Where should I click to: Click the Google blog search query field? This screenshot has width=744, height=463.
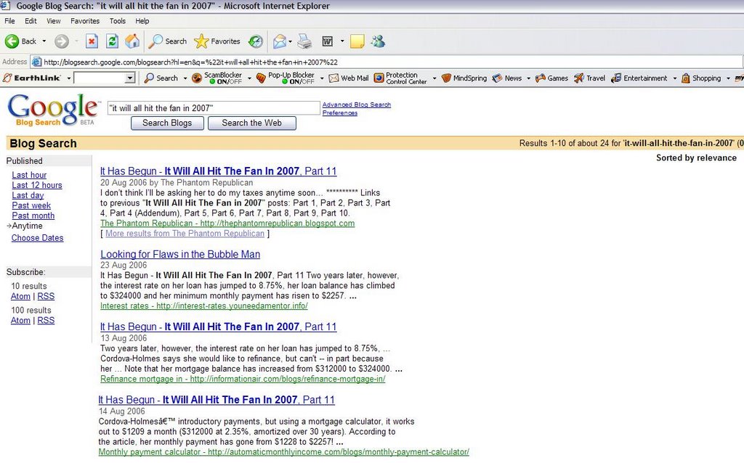click(x=214, y=108)
